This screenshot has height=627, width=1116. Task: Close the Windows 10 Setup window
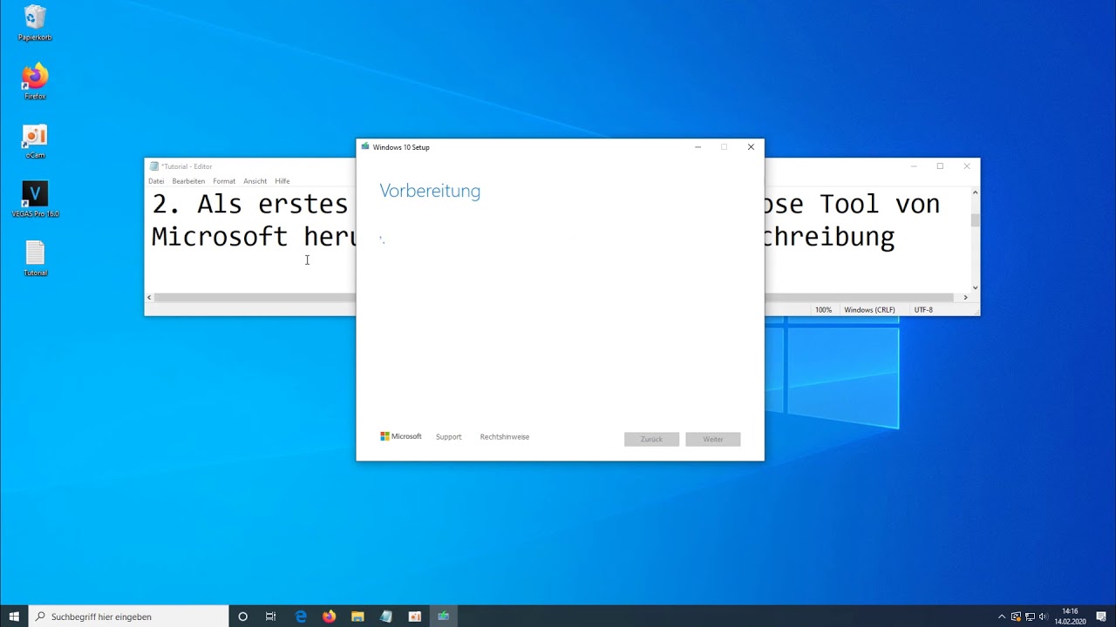click(x=751, y=147)
